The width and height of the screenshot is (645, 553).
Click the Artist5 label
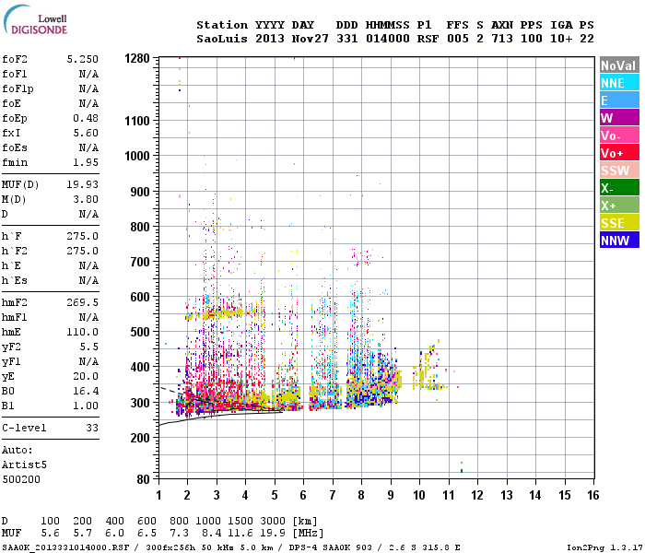[24, 465]
